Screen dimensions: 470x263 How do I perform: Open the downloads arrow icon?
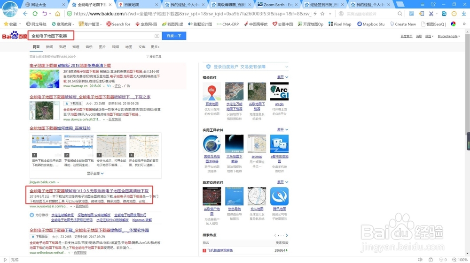464,14
